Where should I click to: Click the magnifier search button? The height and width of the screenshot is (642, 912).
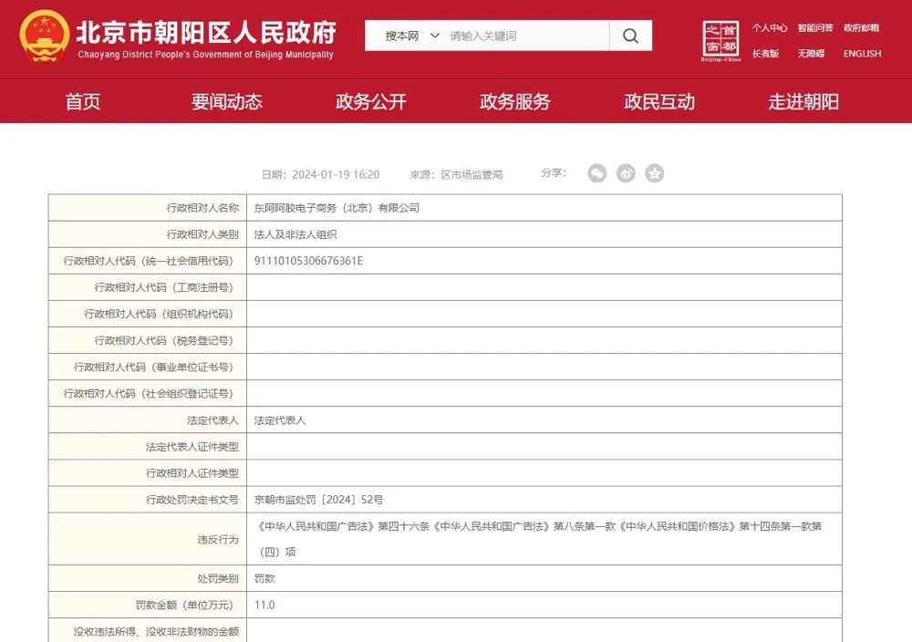click(630, 36)
